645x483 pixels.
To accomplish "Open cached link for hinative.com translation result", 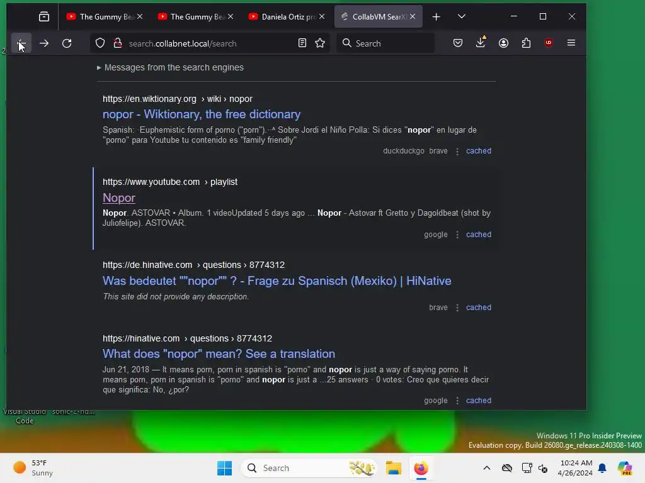I will tap(479, 401).
